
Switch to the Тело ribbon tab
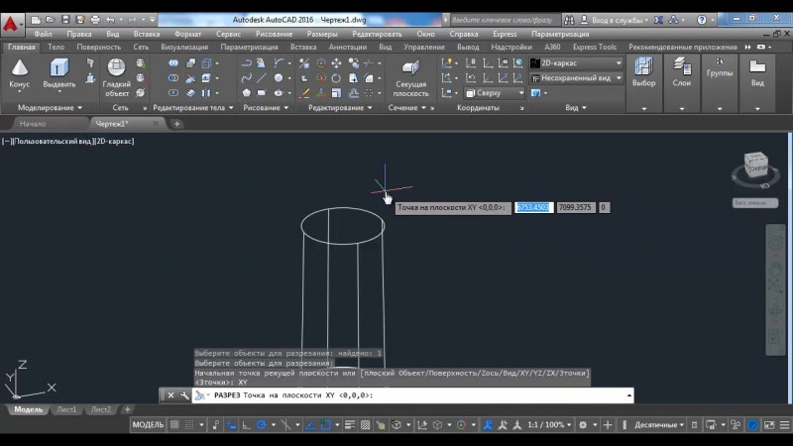56,47
